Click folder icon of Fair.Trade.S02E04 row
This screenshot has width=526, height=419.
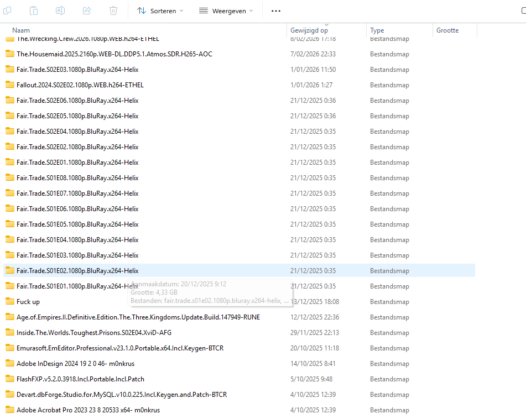pyautogui.click(x=10, y=131)
